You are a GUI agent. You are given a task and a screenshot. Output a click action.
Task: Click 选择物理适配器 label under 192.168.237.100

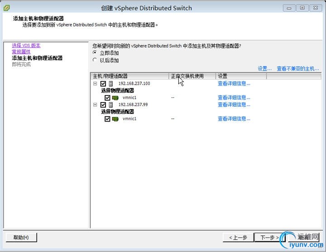pyautogui.click(x=117, y=91)
